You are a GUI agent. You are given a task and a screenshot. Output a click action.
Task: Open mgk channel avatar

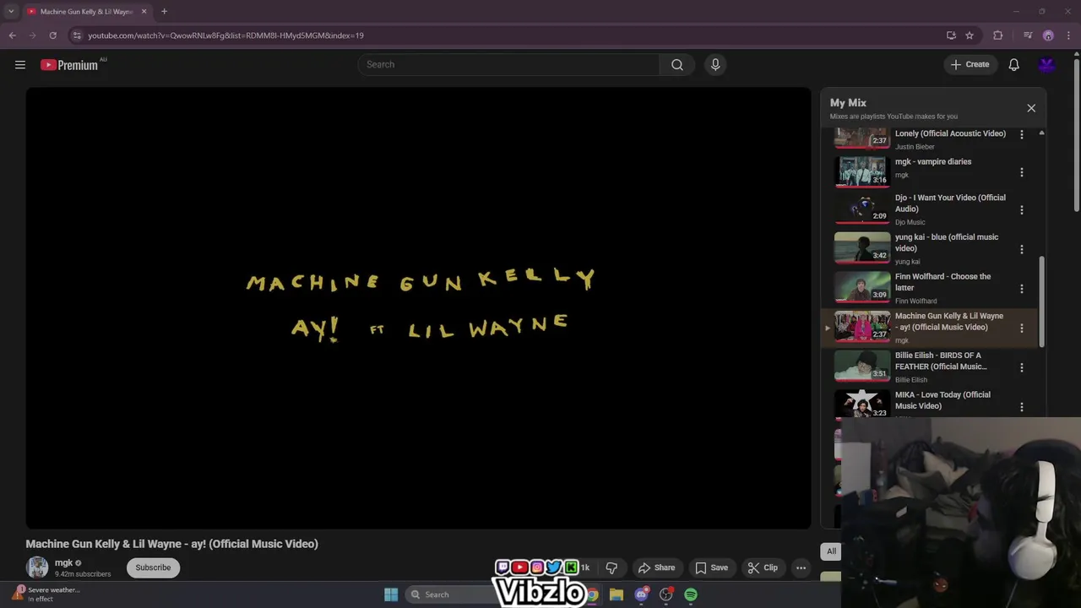click(x=37, y=567)
